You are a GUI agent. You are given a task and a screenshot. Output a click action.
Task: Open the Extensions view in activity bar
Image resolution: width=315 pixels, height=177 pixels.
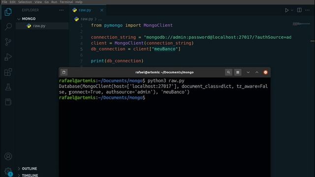click(x=8, y=72)
